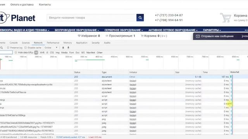
Task: Open the Security tab
Action: 96,43
